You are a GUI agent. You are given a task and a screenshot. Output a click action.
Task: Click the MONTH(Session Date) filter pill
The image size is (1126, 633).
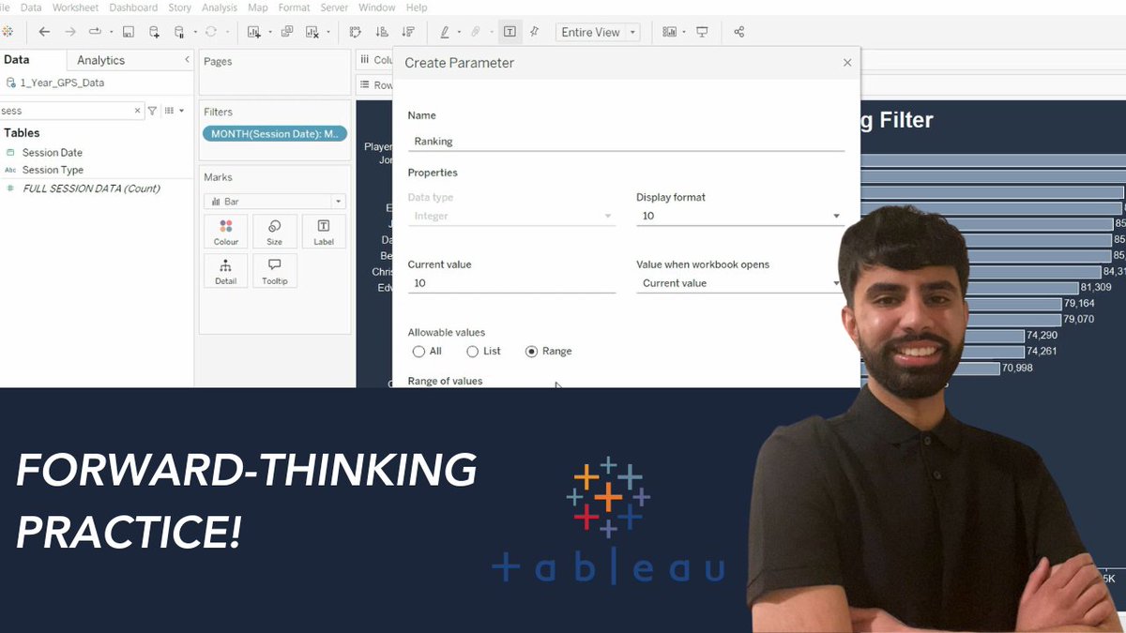point(275,134)
